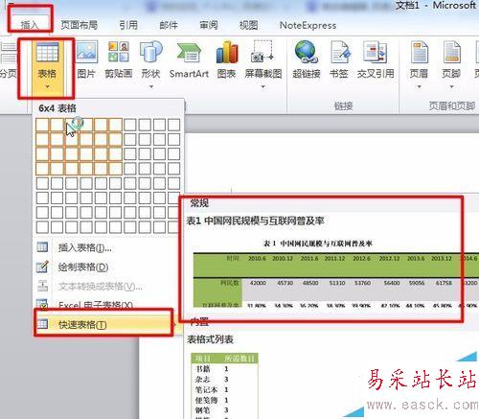Open the 审阅 ribbon tab
The height and width of the screenshot is (419, 479).
(209, 25)
